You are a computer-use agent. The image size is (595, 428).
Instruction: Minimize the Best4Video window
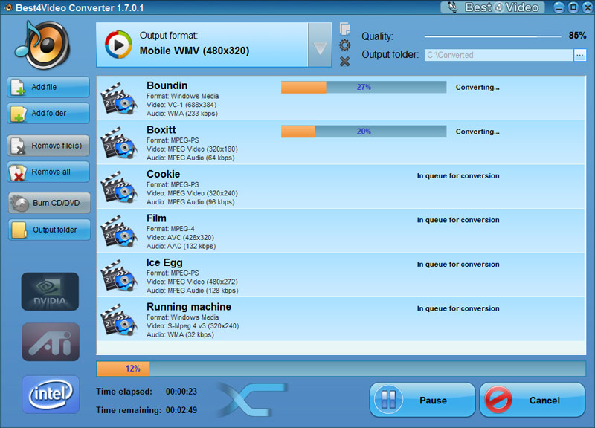pos(559,7)
